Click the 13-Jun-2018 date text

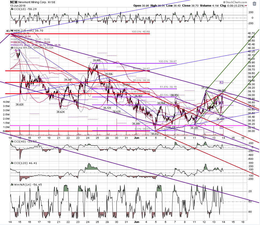[x=18, y=6]
